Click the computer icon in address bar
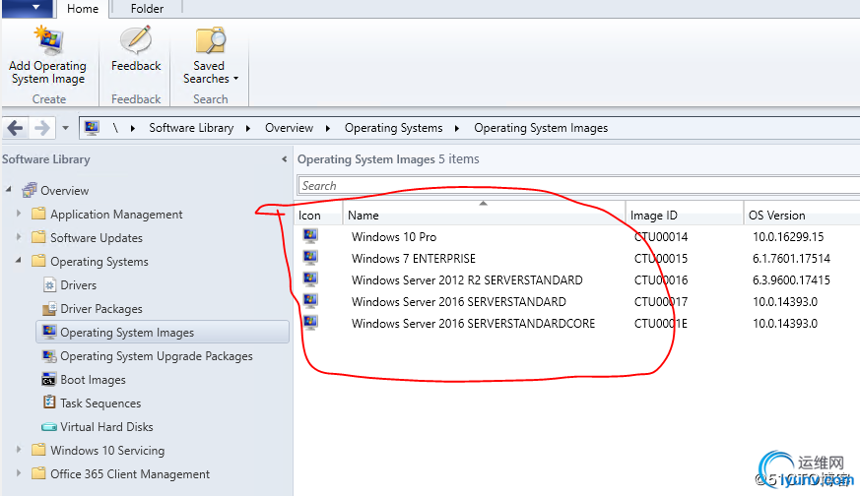The image size is (860, 496). (x=92, y=128)
